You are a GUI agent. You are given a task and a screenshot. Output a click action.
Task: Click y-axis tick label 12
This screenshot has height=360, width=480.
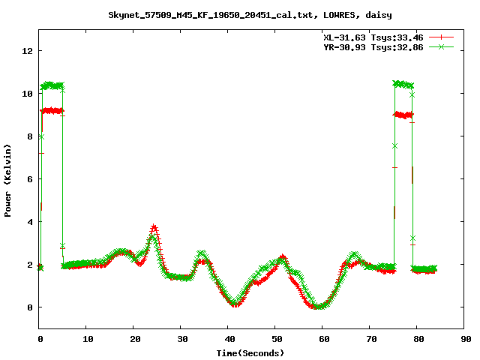[x=27, y=51]
